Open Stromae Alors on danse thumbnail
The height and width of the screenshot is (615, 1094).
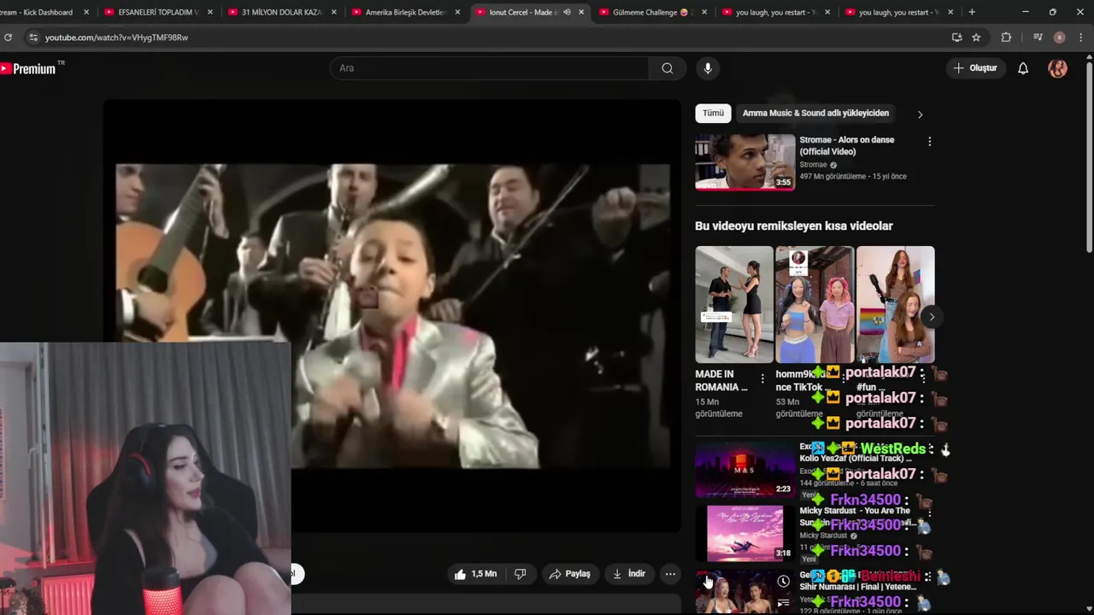[x=744, y=161]
